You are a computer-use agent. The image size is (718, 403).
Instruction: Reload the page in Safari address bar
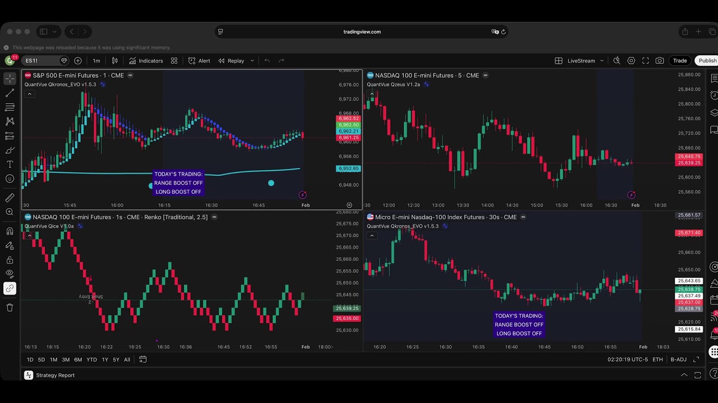(503, 32)
